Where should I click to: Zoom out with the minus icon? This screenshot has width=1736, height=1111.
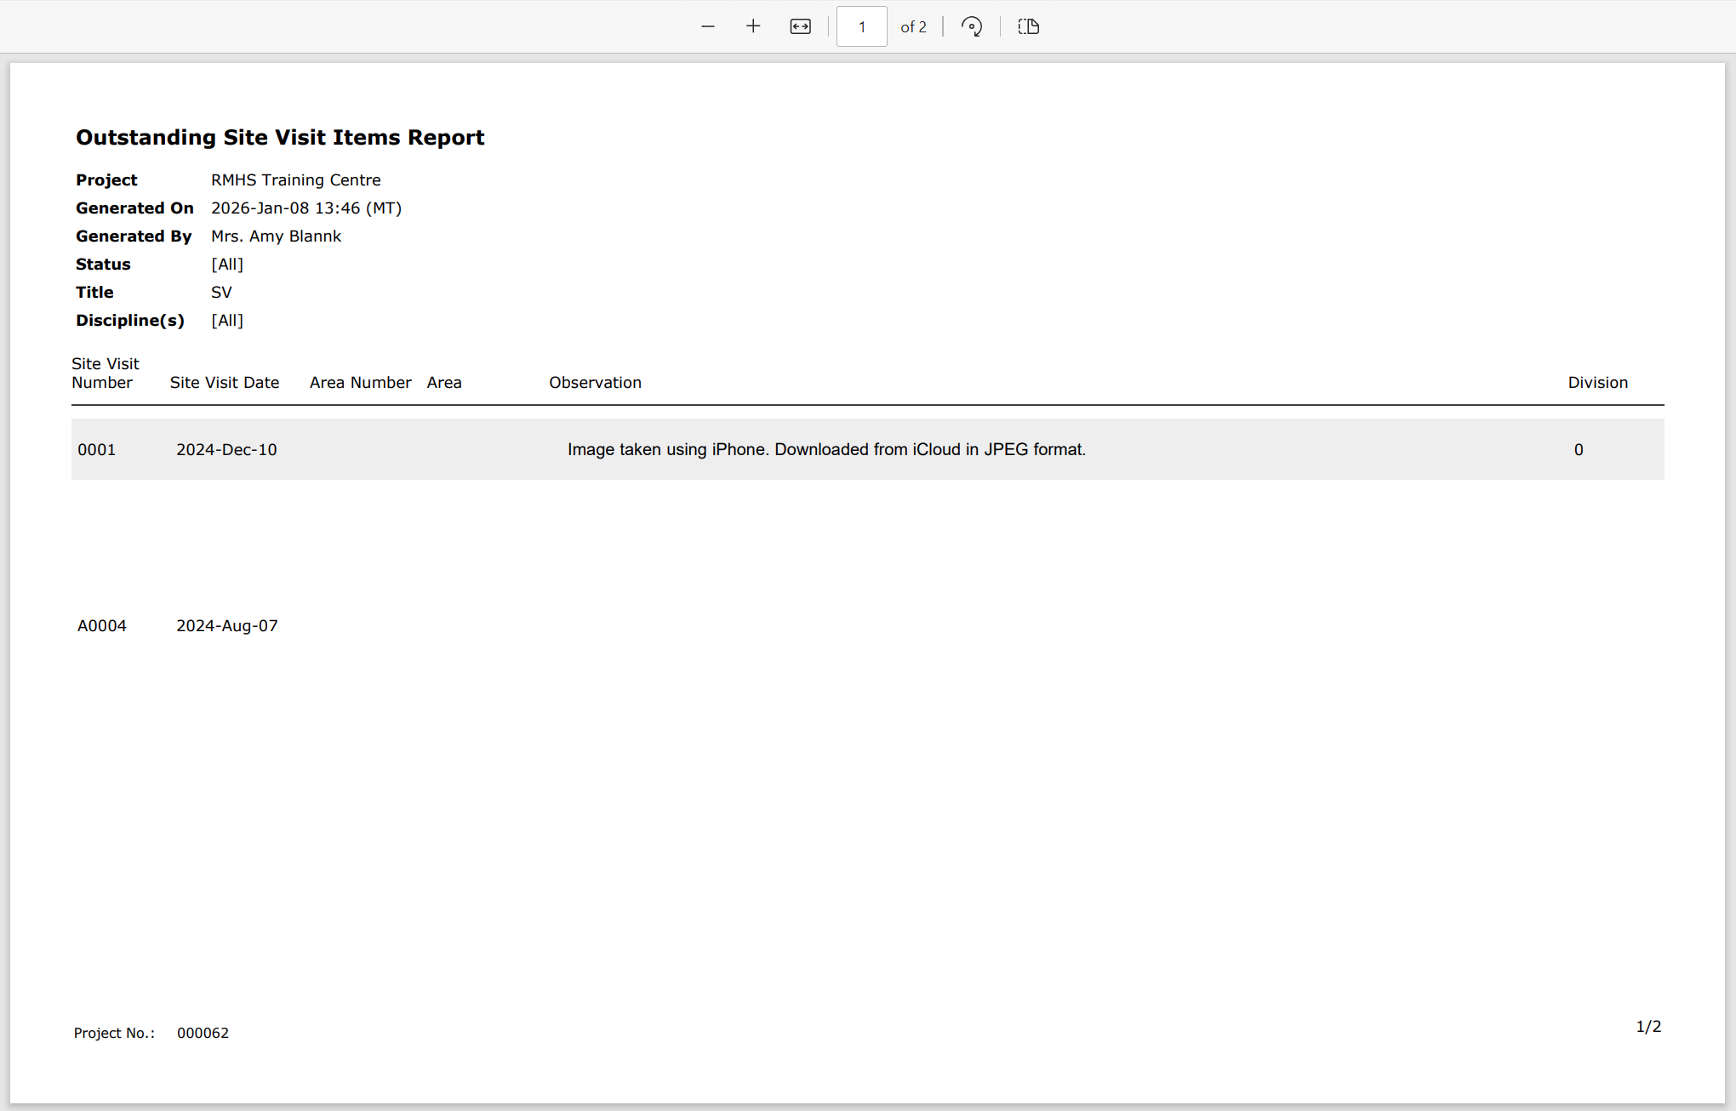tap(708, 26)
